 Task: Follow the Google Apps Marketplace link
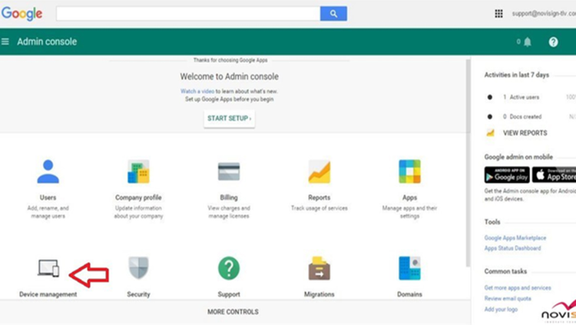click(x=515, y=238)
